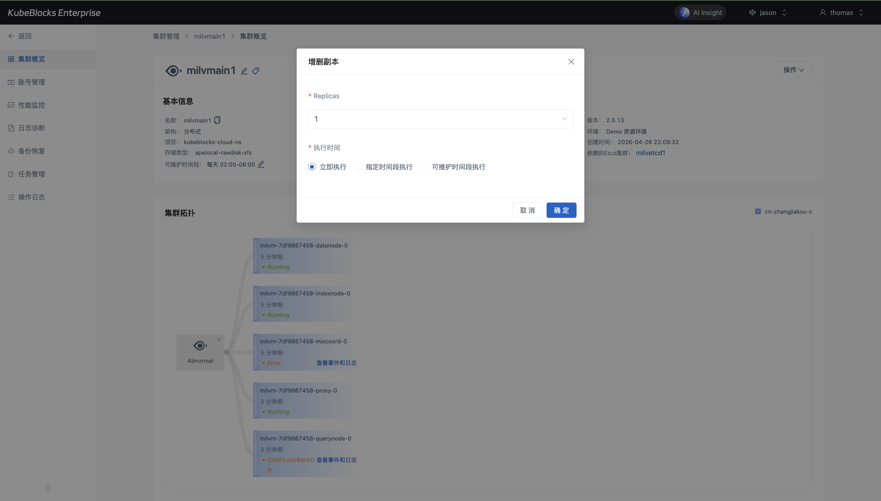Open 性能监控 in the sidebar

point(31,105)
